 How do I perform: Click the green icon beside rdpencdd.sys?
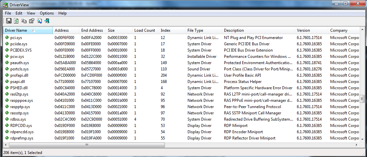click(x=7, y=132)
